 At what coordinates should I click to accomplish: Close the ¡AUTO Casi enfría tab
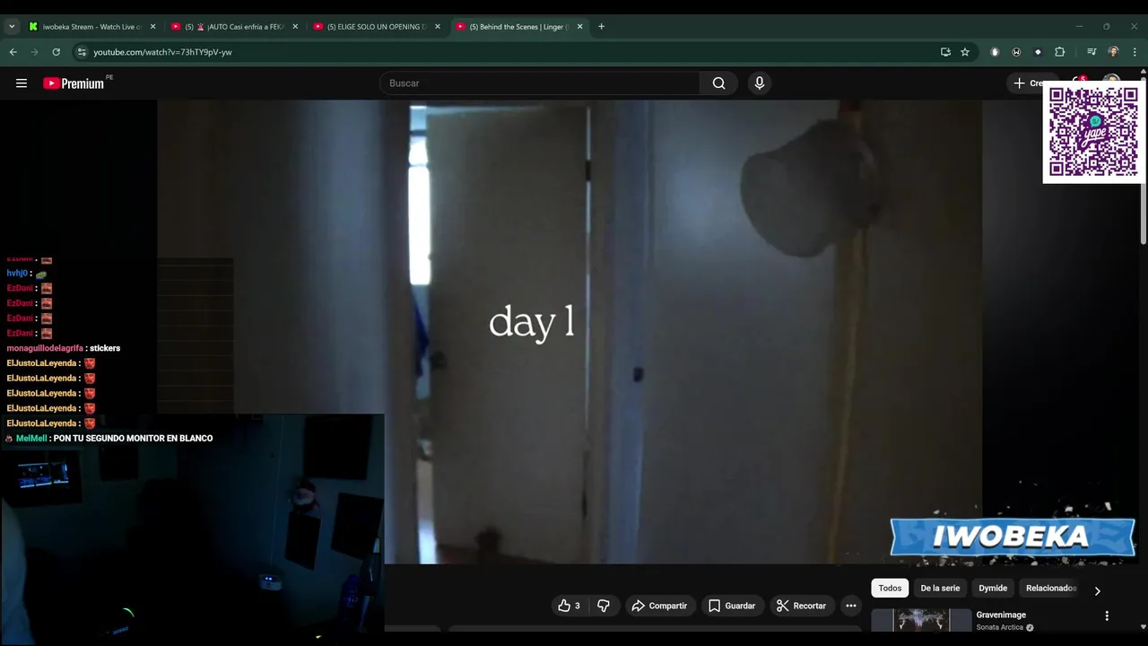295,27
